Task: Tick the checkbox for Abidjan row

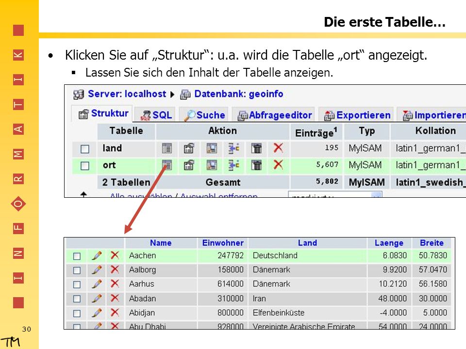Action: coord(77,313)
